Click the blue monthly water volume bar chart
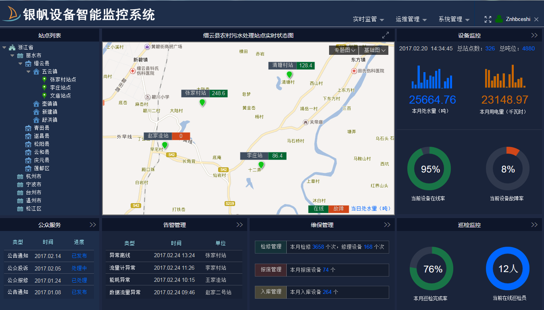544x310 pixels. coord(432,77)
